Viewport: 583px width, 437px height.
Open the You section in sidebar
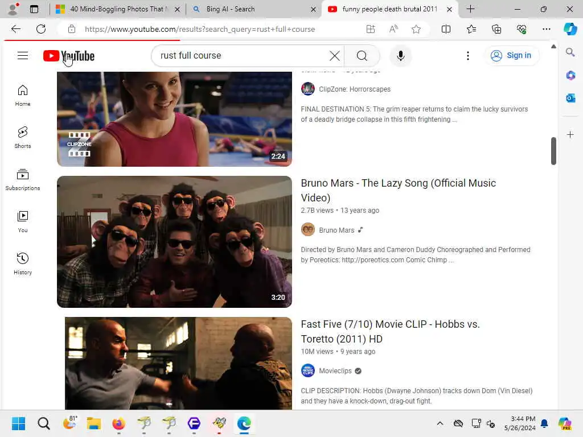coord(23,222)
